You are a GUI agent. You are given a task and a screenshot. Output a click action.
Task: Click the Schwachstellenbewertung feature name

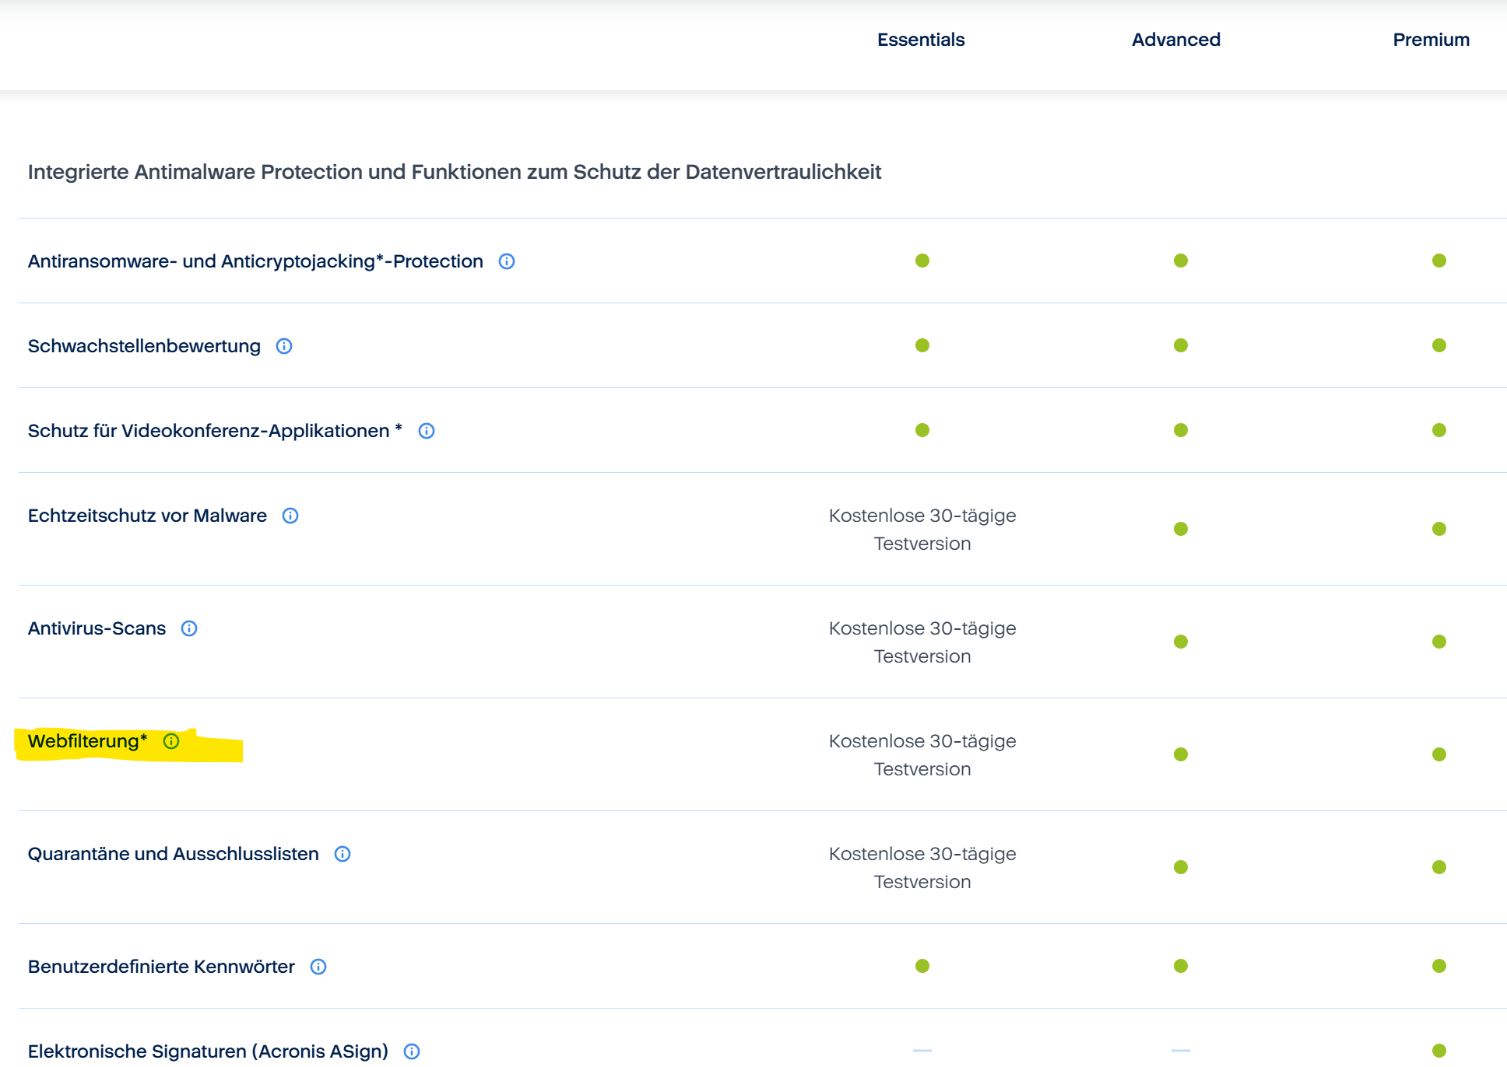click(144, 346)
